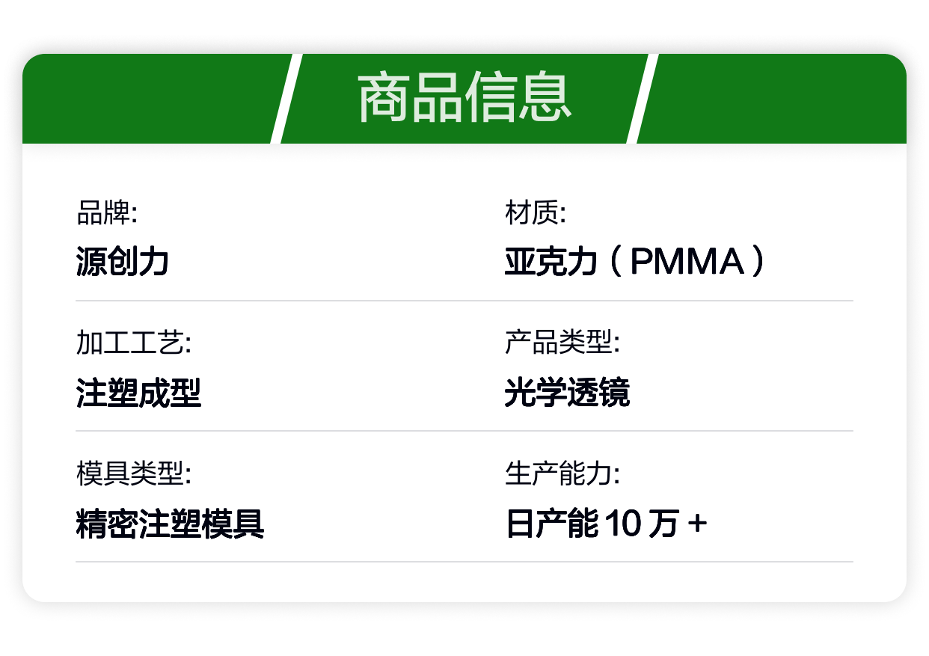Viewport: 929px width, 656px height.
Task: Click the brand value 源创力
Action: [123, 262]
